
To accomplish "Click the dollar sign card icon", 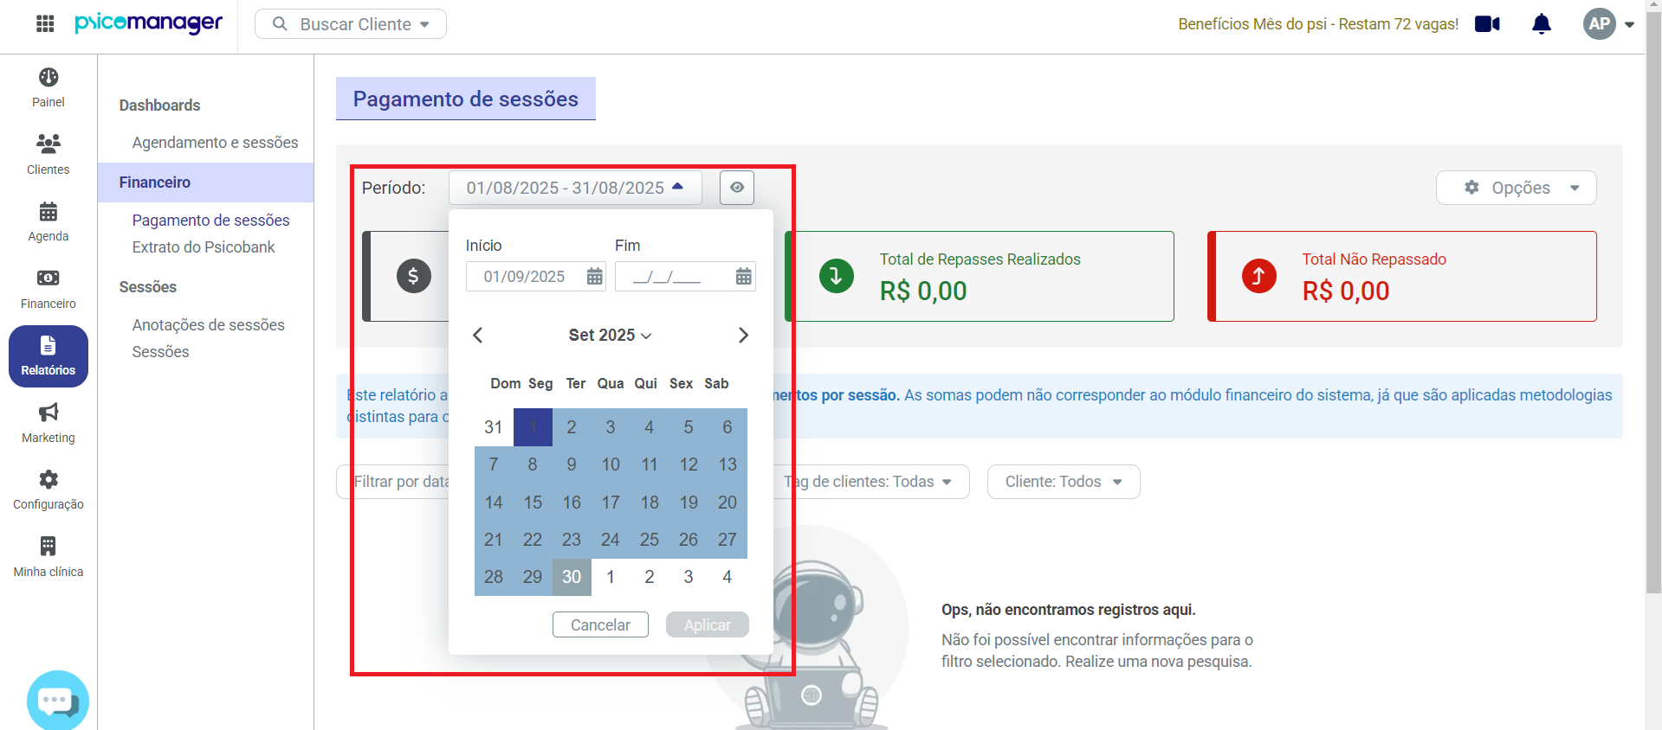I will click(x=414, y=276).
